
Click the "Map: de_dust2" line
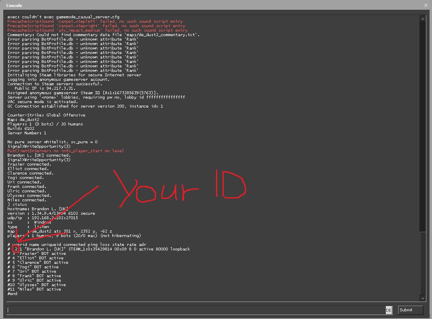pos(23,119)
